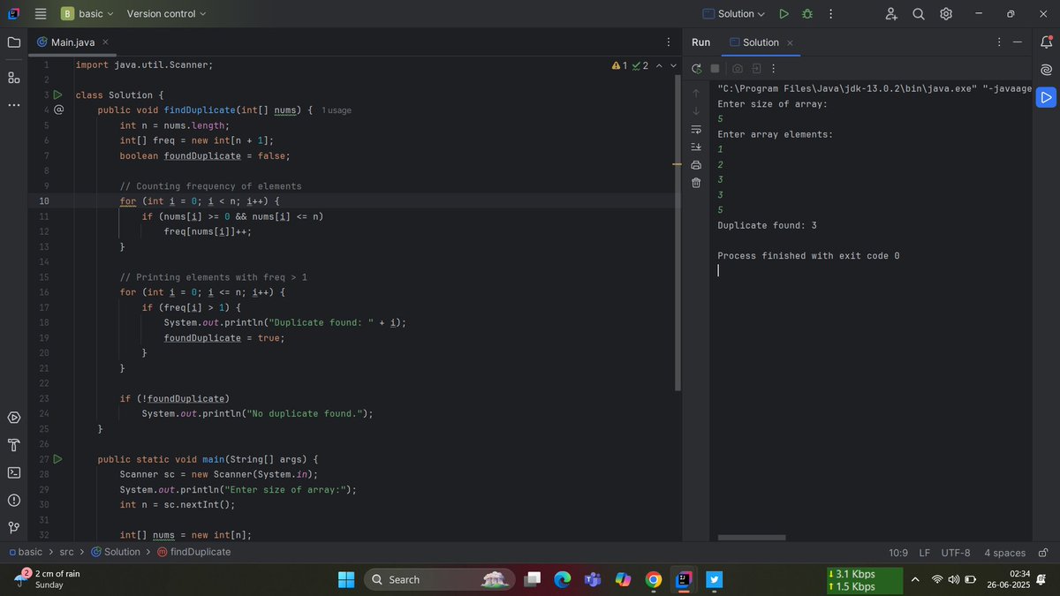
Task: Click the run gutter icon beside class Solution
Action: click(x=57, y=94)
